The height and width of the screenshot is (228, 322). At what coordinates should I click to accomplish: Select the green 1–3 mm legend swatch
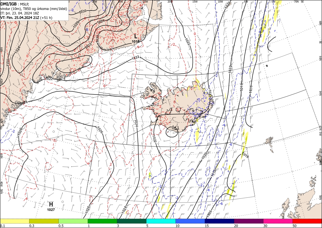[x=102, y=221]
